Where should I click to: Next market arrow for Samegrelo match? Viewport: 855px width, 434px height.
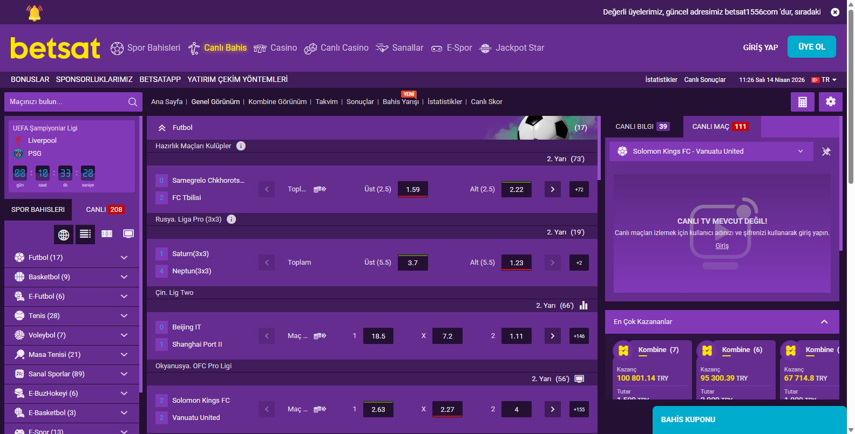click(553, 189)
